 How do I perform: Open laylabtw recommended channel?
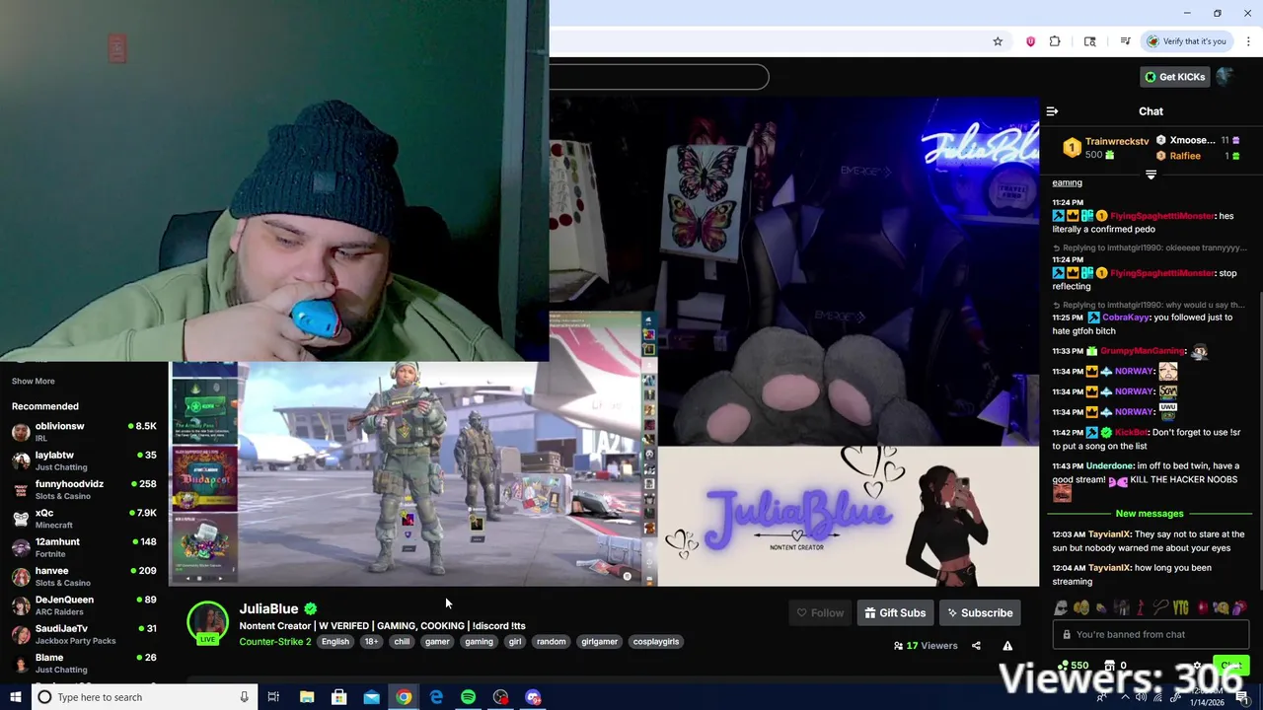point(83,461)
